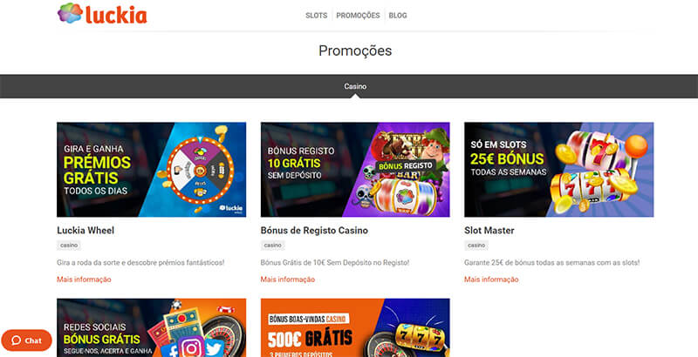
Task: Open the 500€ Grátis welcome bonus banner
Action: pos(355,327)
